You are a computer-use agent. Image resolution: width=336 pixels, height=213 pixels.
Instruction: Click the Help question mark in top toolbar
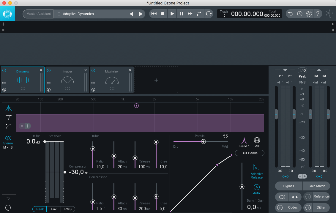point(318,14)
